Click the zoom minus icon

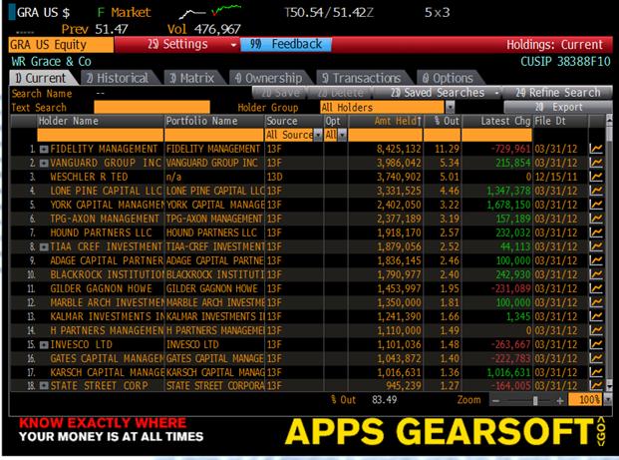496,401
